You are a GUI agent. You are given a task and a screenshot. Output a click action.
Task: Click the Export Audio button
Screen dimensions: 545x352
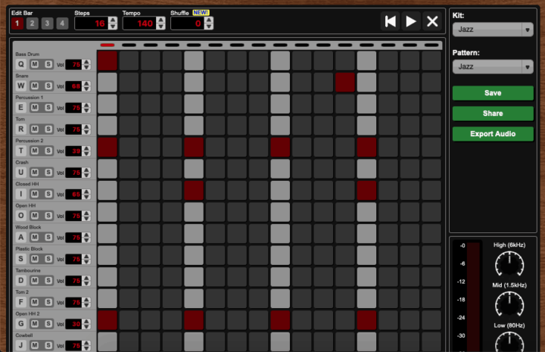pyautogui.click(x=493, y=134)
